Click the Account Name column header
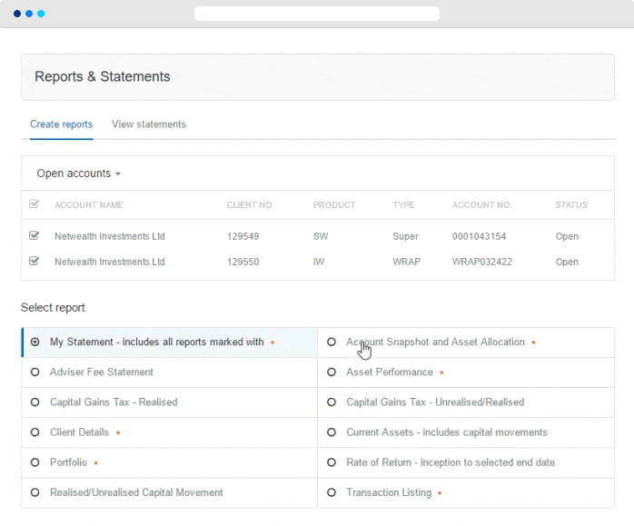The image size is (634, 526). [89, 205]
